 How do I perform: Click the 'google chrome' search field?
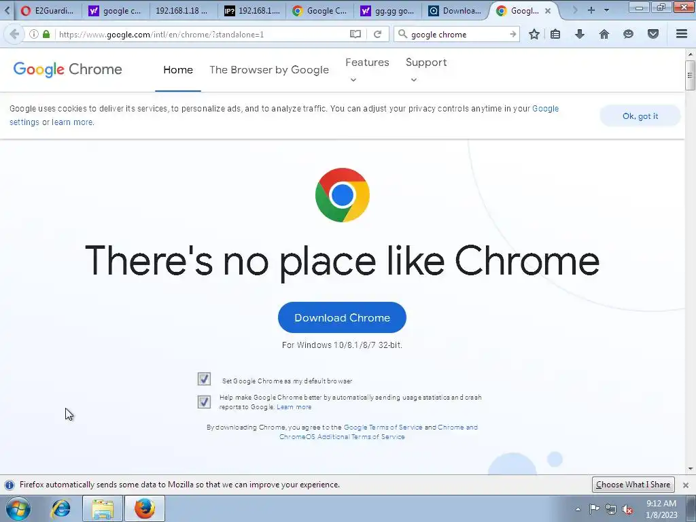[457, 34]
